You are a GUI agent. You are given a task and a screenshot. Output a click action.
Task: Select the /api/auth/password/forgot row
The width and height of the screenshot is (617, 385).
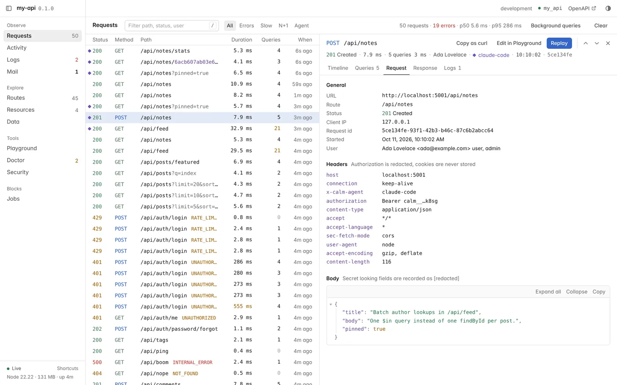click(202, 329)
